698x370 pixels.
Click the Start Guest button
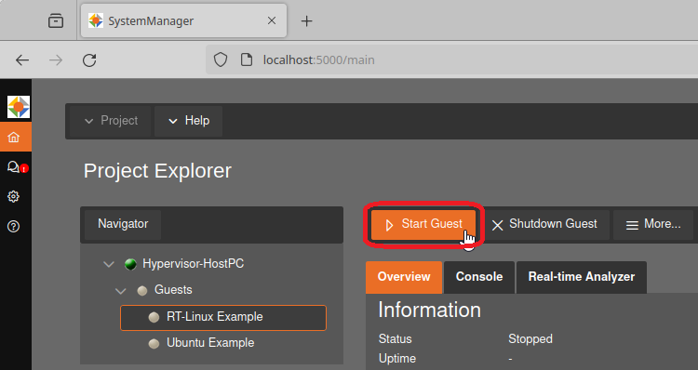click(x=423, y=225)
